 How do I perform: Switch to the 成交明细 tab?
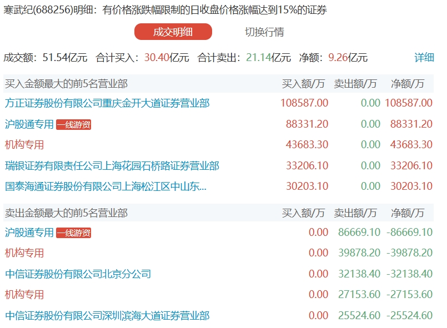[173, 32]
